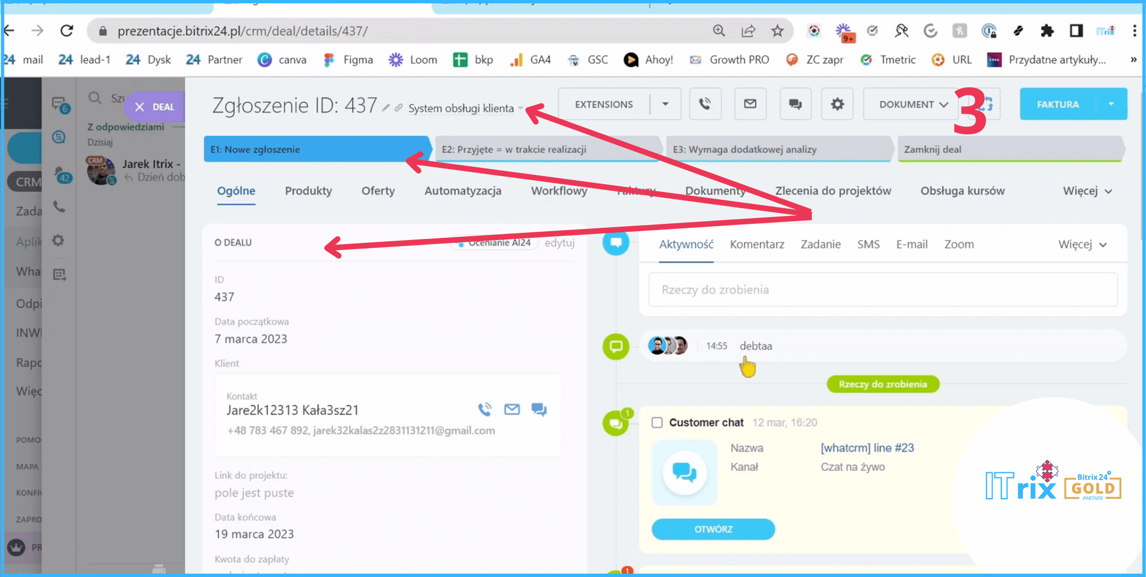Expand the EXTENSIONS dropdown arrow
1146x577 pixels.
tap(665, 104)
